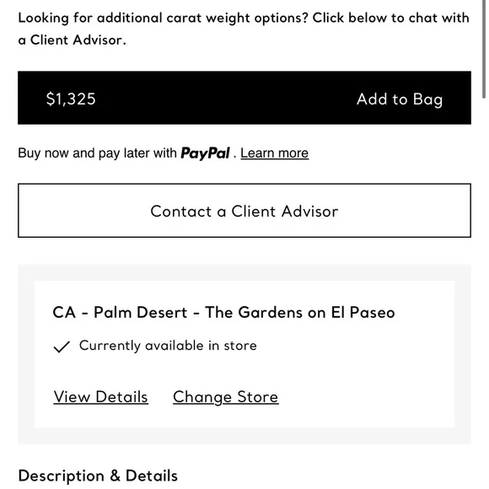Open View Details for the store

[100, 397]
